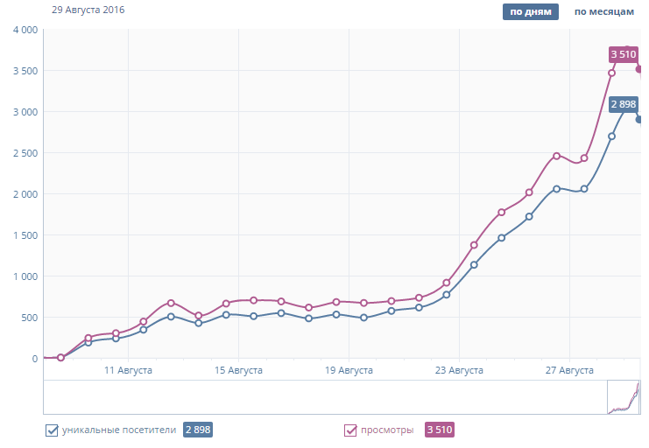Click the blue 2 898 tooltip on the chart
The height and width of the screenshot is (448, 649).
[623, 104]
